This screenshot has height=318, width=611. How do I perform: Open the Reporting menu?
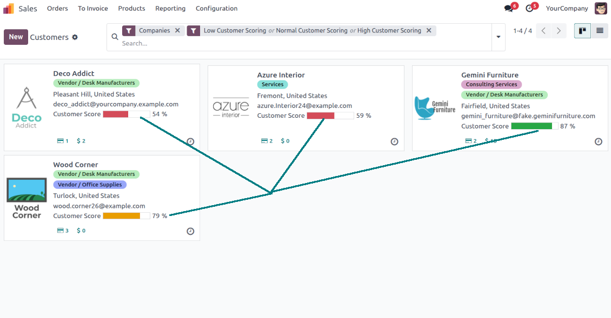pyautogui.click(x=170, y=9)
